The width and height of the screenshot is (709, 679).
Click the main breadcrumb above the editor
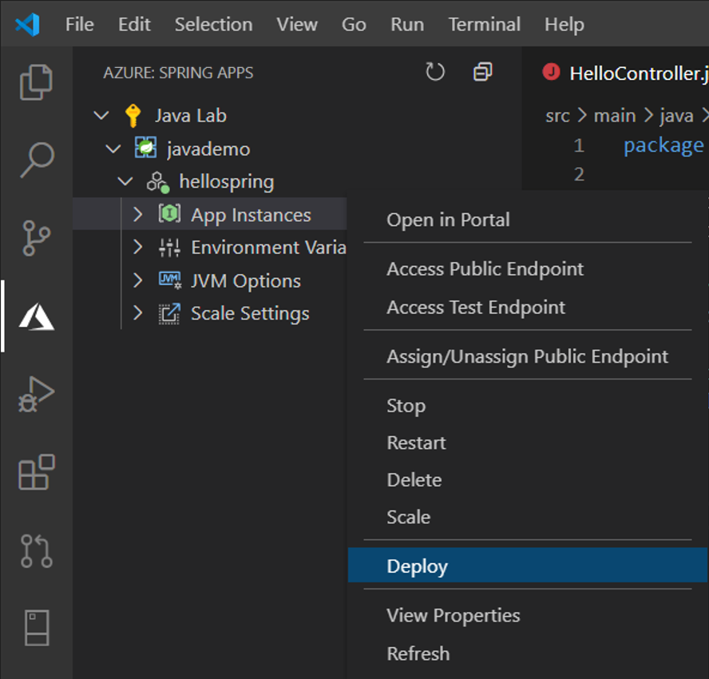(615, 115)
